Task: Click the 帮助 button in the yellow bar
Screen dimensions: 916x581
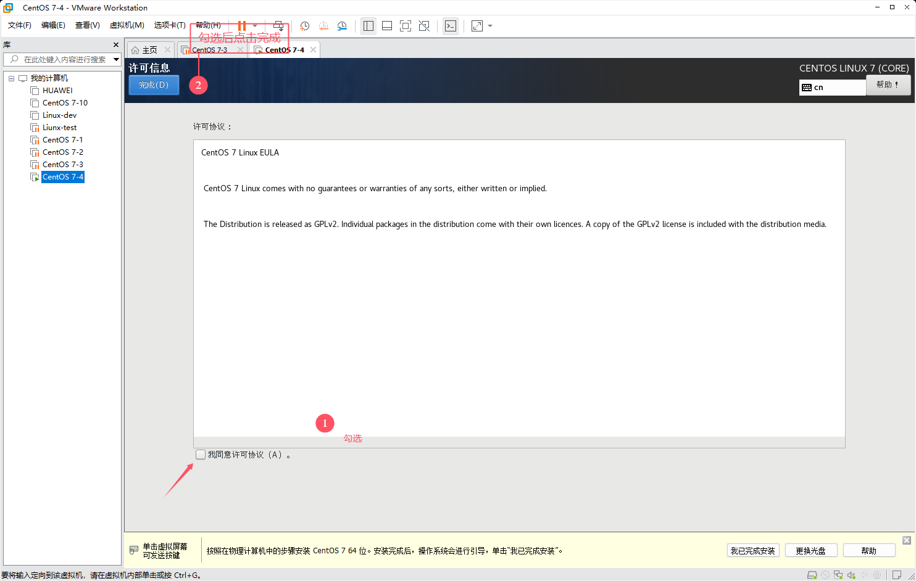Action: pos(868,551)
